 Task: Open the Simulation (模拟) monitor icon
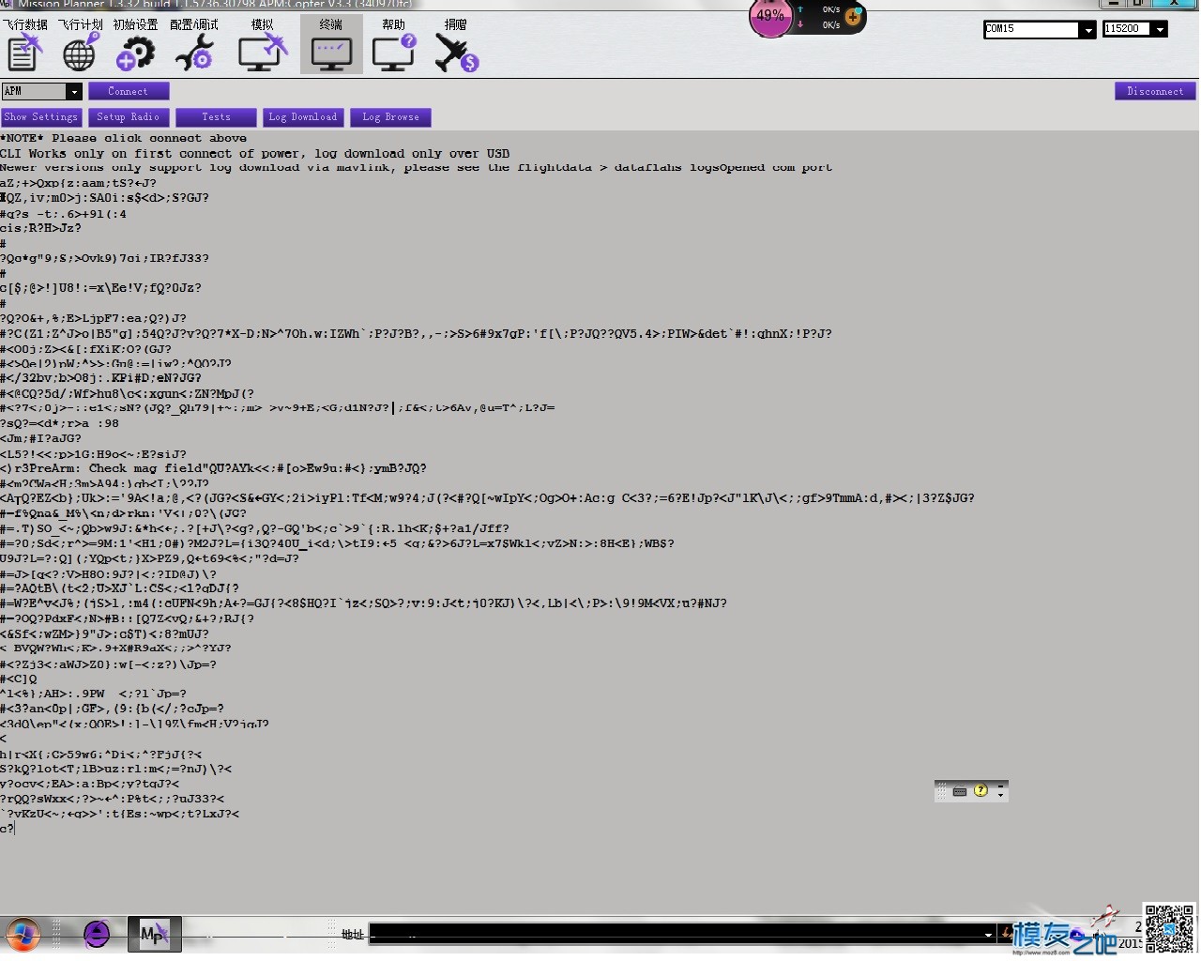pos(263,45)
